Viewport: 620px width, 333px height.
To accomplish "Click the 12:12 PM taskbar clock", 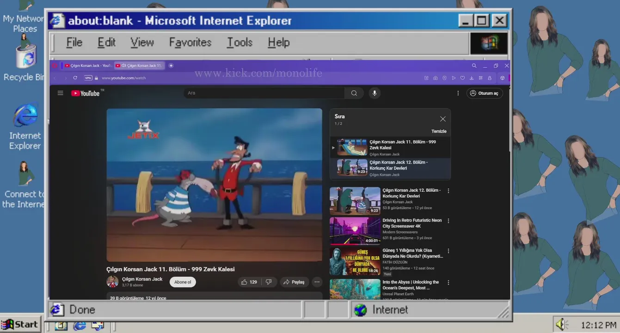I will 598,325.
